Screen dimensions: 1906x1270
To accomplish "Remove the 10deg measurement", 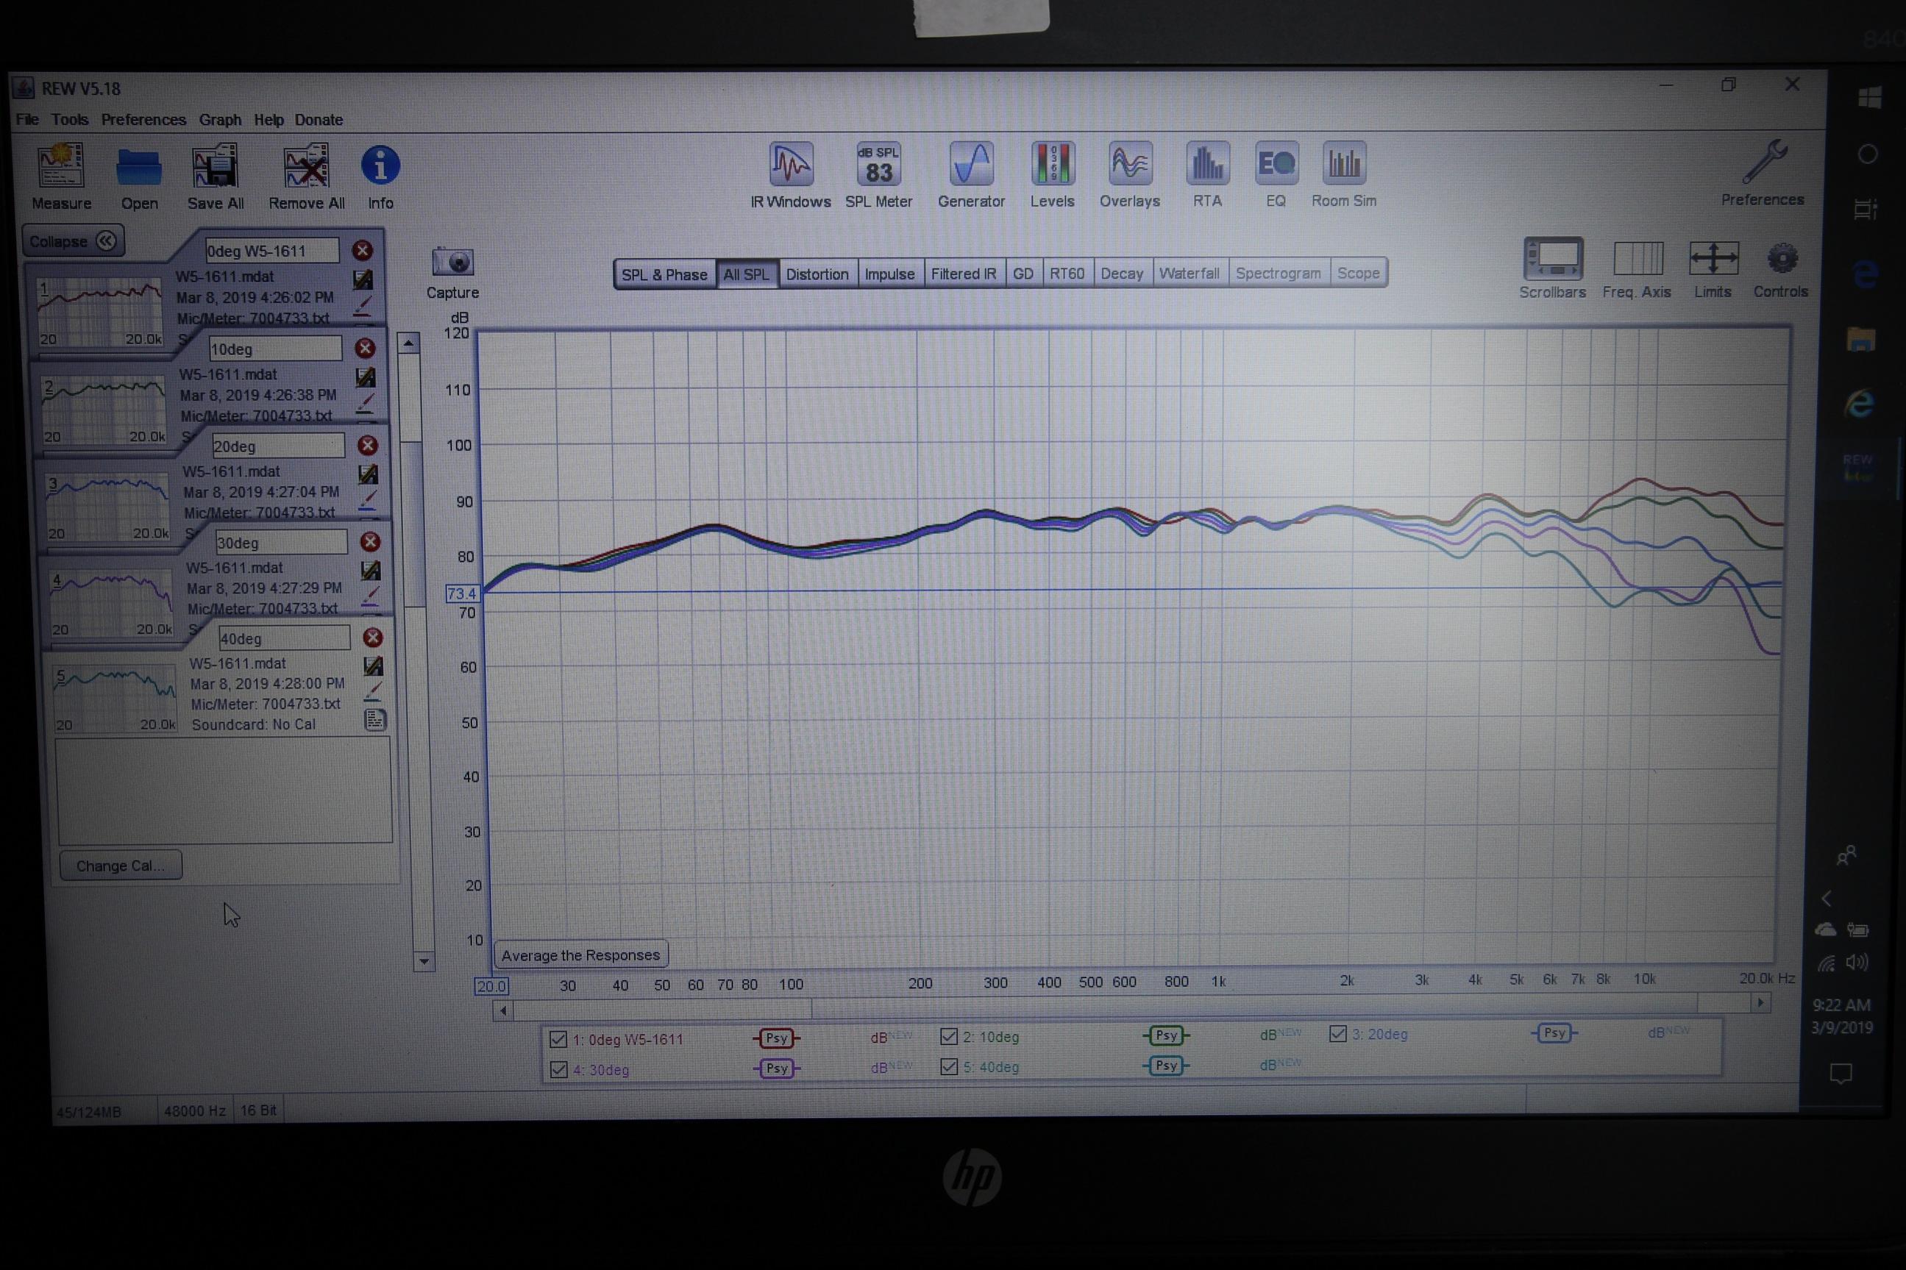I will (366, 349).
